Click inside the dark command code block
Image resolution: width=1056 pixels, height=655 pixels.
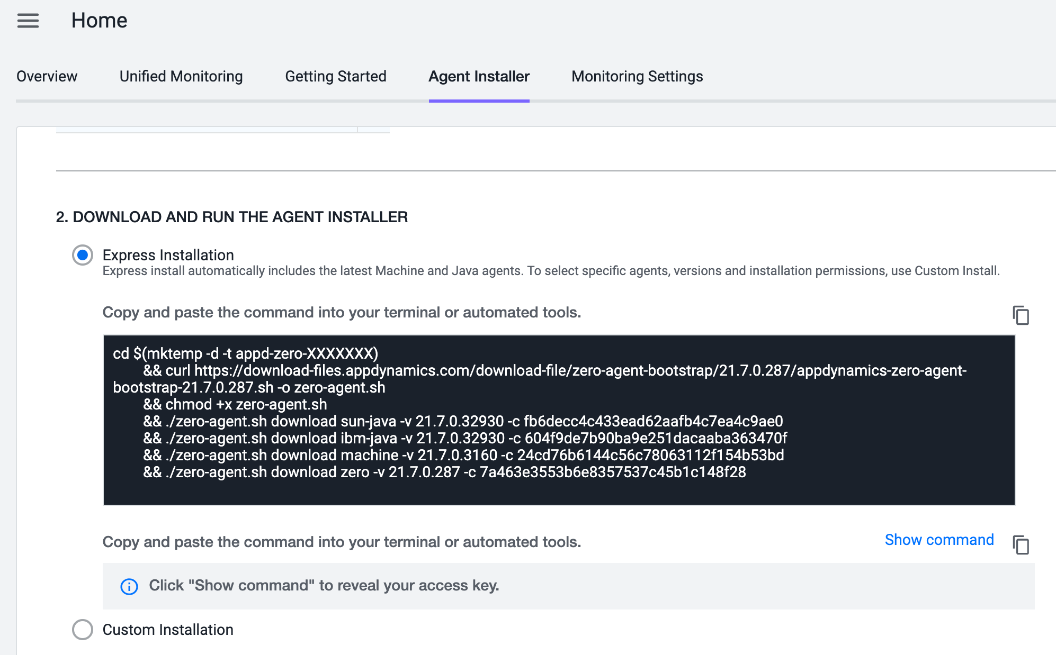pyautogui.click(x=559, y=420)
